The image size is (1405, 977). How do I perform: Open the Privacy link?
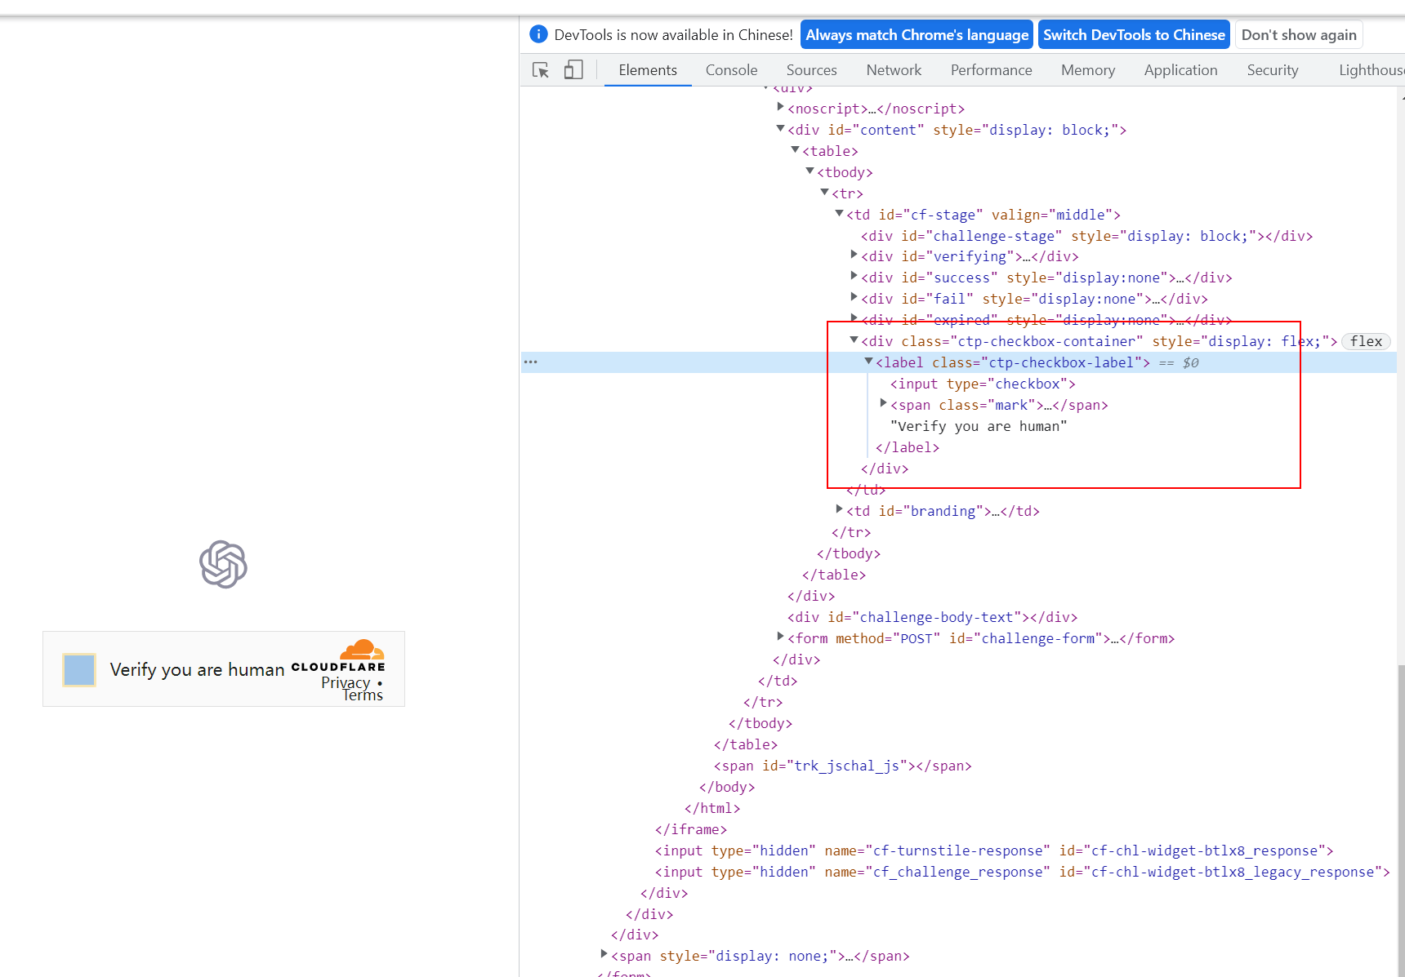pos(345,682)
